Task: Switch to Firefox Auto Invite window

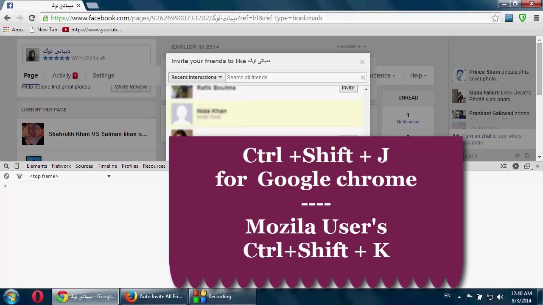Action: (154, 297)
